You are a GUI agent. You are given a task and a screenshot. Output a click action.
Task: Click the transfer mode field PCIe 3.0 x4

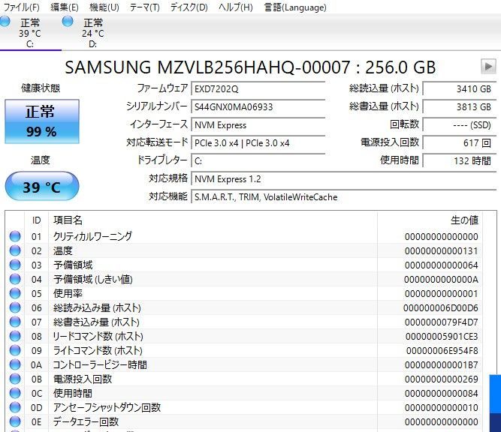tap(258, 143)
